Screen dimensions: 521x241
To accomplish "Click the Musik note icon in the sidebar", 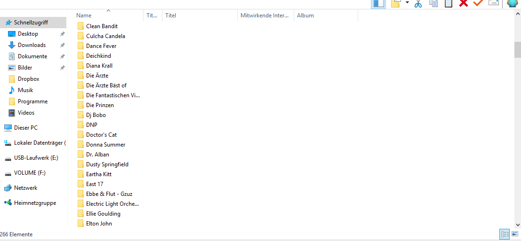I will click(x=12, y=90).
